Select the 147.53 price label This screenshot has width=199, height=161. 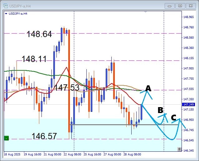(67, 88)
